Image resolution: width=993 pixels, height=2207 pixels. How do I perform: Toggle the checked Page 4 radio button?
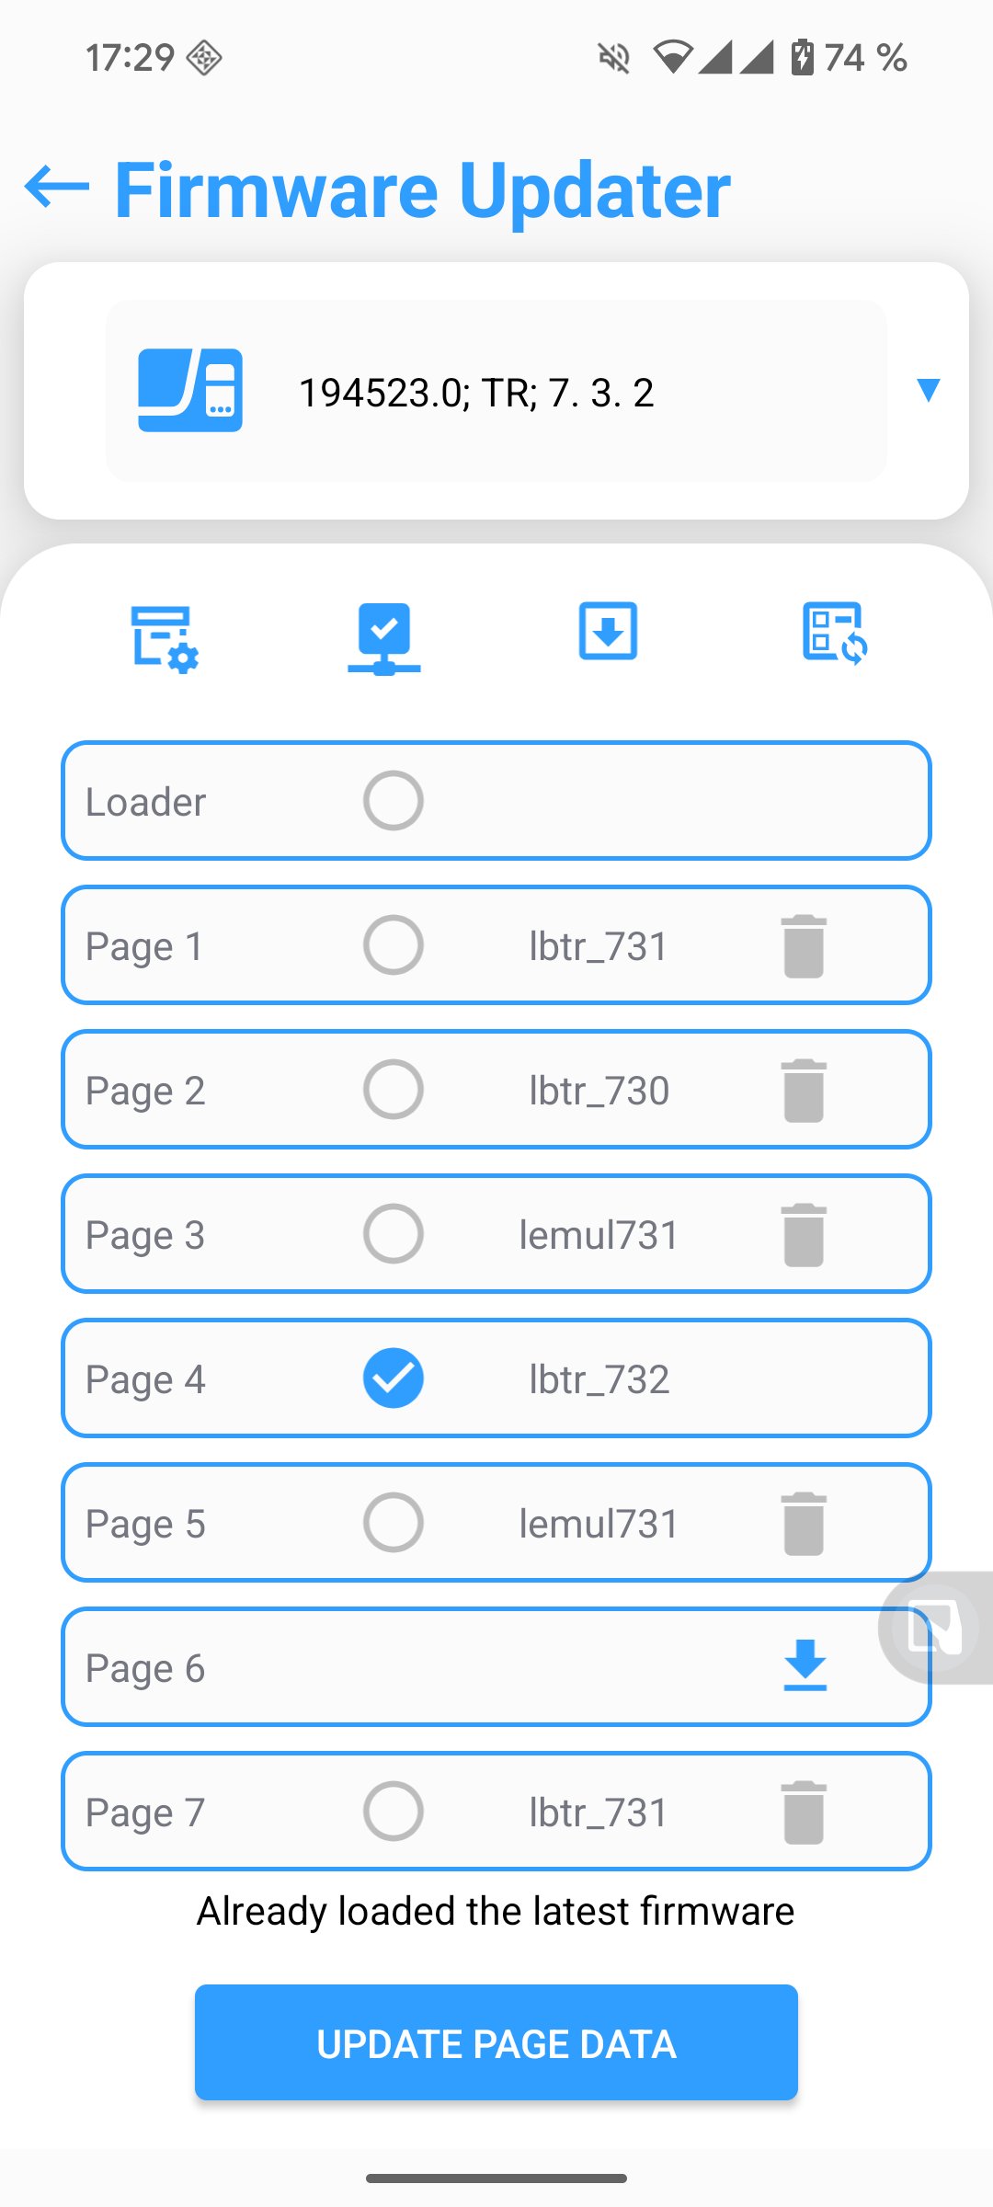pos(394,1378)
